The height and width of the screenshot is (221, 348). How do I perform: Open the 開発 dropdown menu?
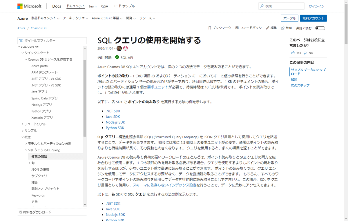pos(131,18)
